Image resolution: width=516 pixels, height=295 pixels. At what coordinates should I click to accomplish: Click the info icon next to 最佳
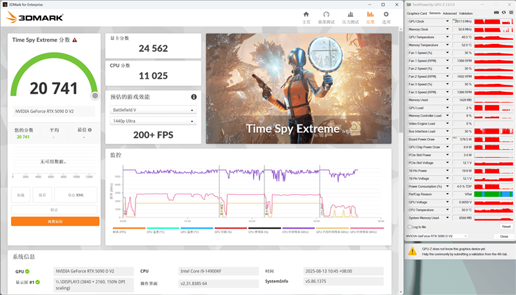(x=90, y=130)
